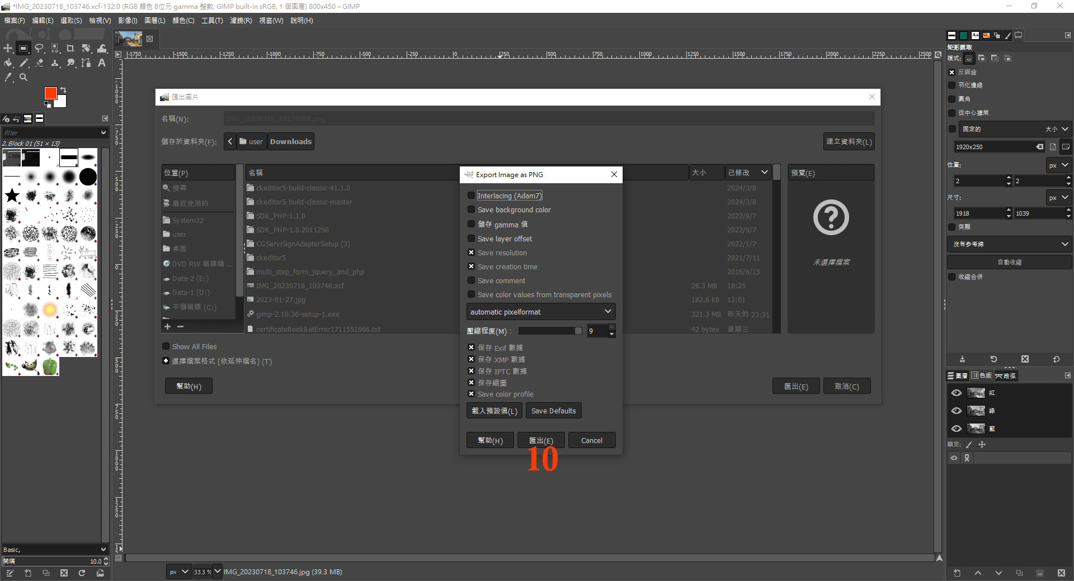Select the Clone stamp tool
1074x581 pixels.
[55, 63]
